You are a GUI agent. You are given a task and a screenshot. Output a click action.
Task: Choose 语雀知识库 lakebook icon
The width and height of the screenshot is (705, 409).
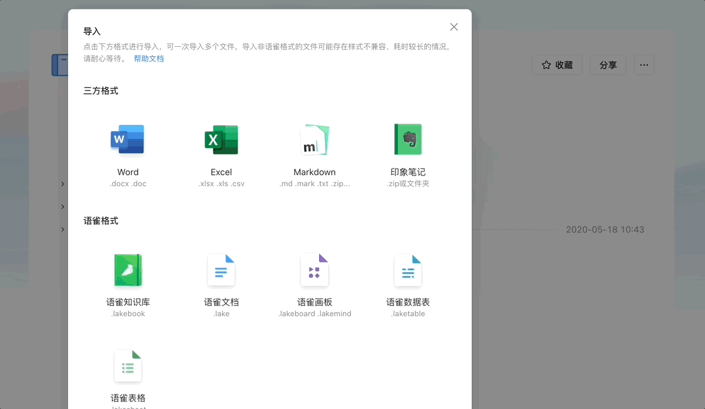pos(128,270)
